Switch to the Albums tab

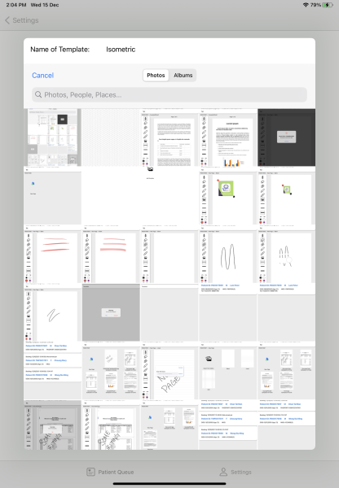click(183, 76)
